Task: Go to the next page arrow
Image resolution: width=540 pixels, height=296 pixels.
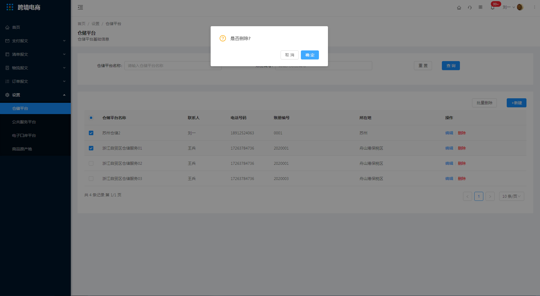Action: tap(490, 196)
